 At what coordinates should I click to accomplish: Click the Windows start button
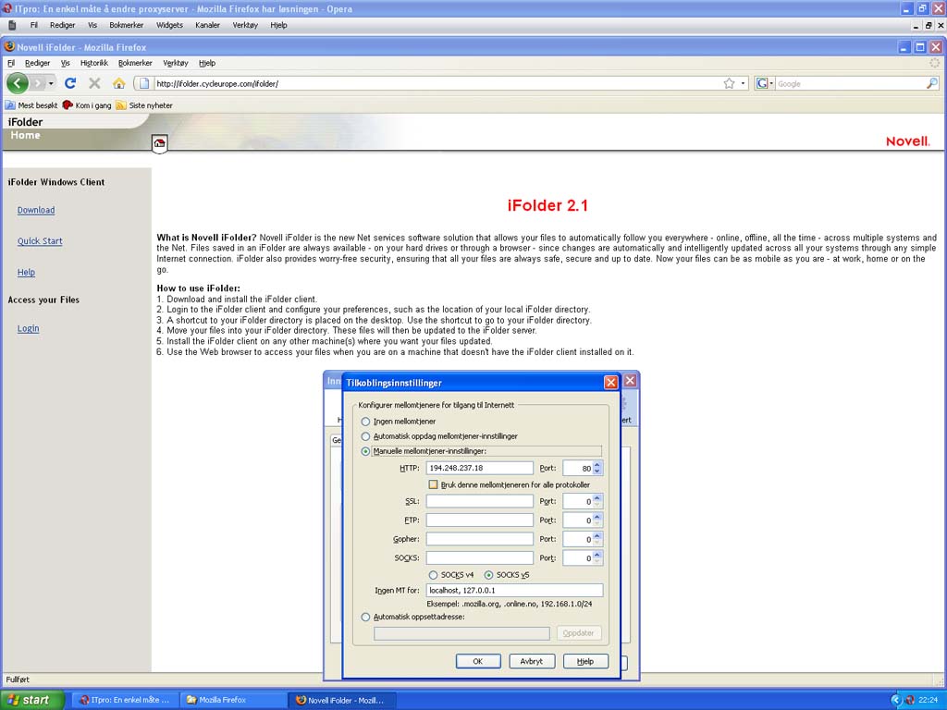(31, 700)
